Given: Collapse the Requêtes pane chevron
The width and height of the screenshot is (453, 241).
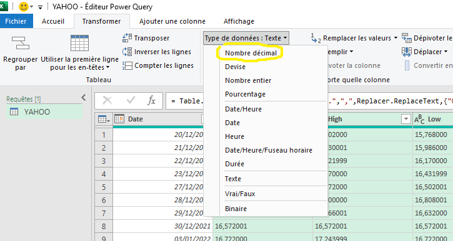Looking at the screenshot, I should tap(84, 98).
